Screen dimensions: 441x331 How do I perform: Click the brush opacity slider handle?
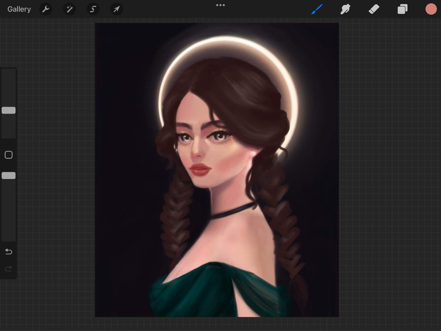point(8,176)
